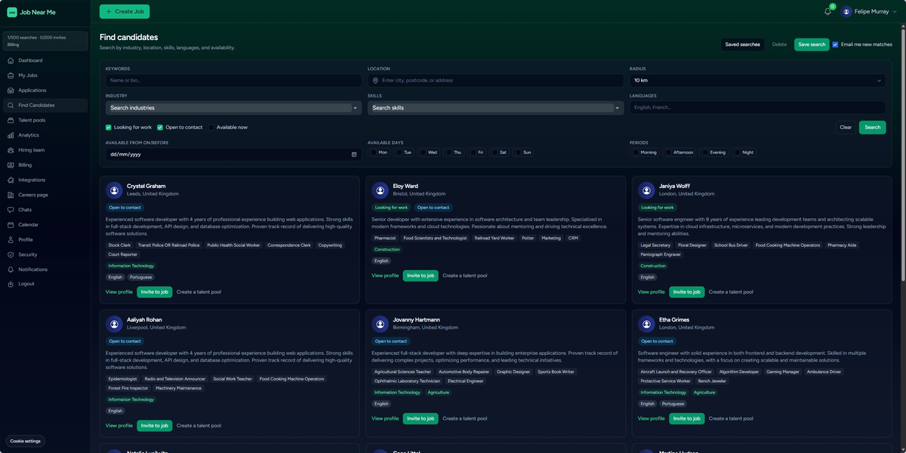Open the Search skills dropdown
The height and width of the screenshot is (453, 906).
(495, 108)
